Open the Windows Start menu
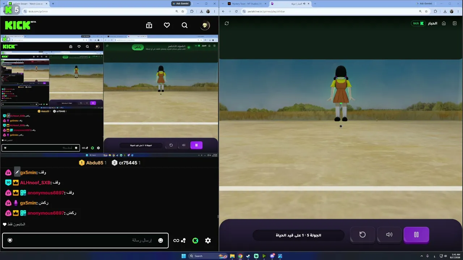This screenshot has height=260, width=463. click(183, 256)
